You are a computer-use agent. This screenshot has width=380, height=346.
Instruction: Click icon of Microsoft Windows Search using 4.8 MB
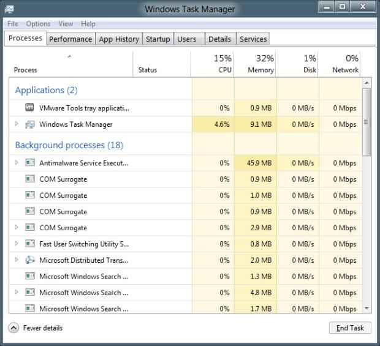tap(30, 292)
